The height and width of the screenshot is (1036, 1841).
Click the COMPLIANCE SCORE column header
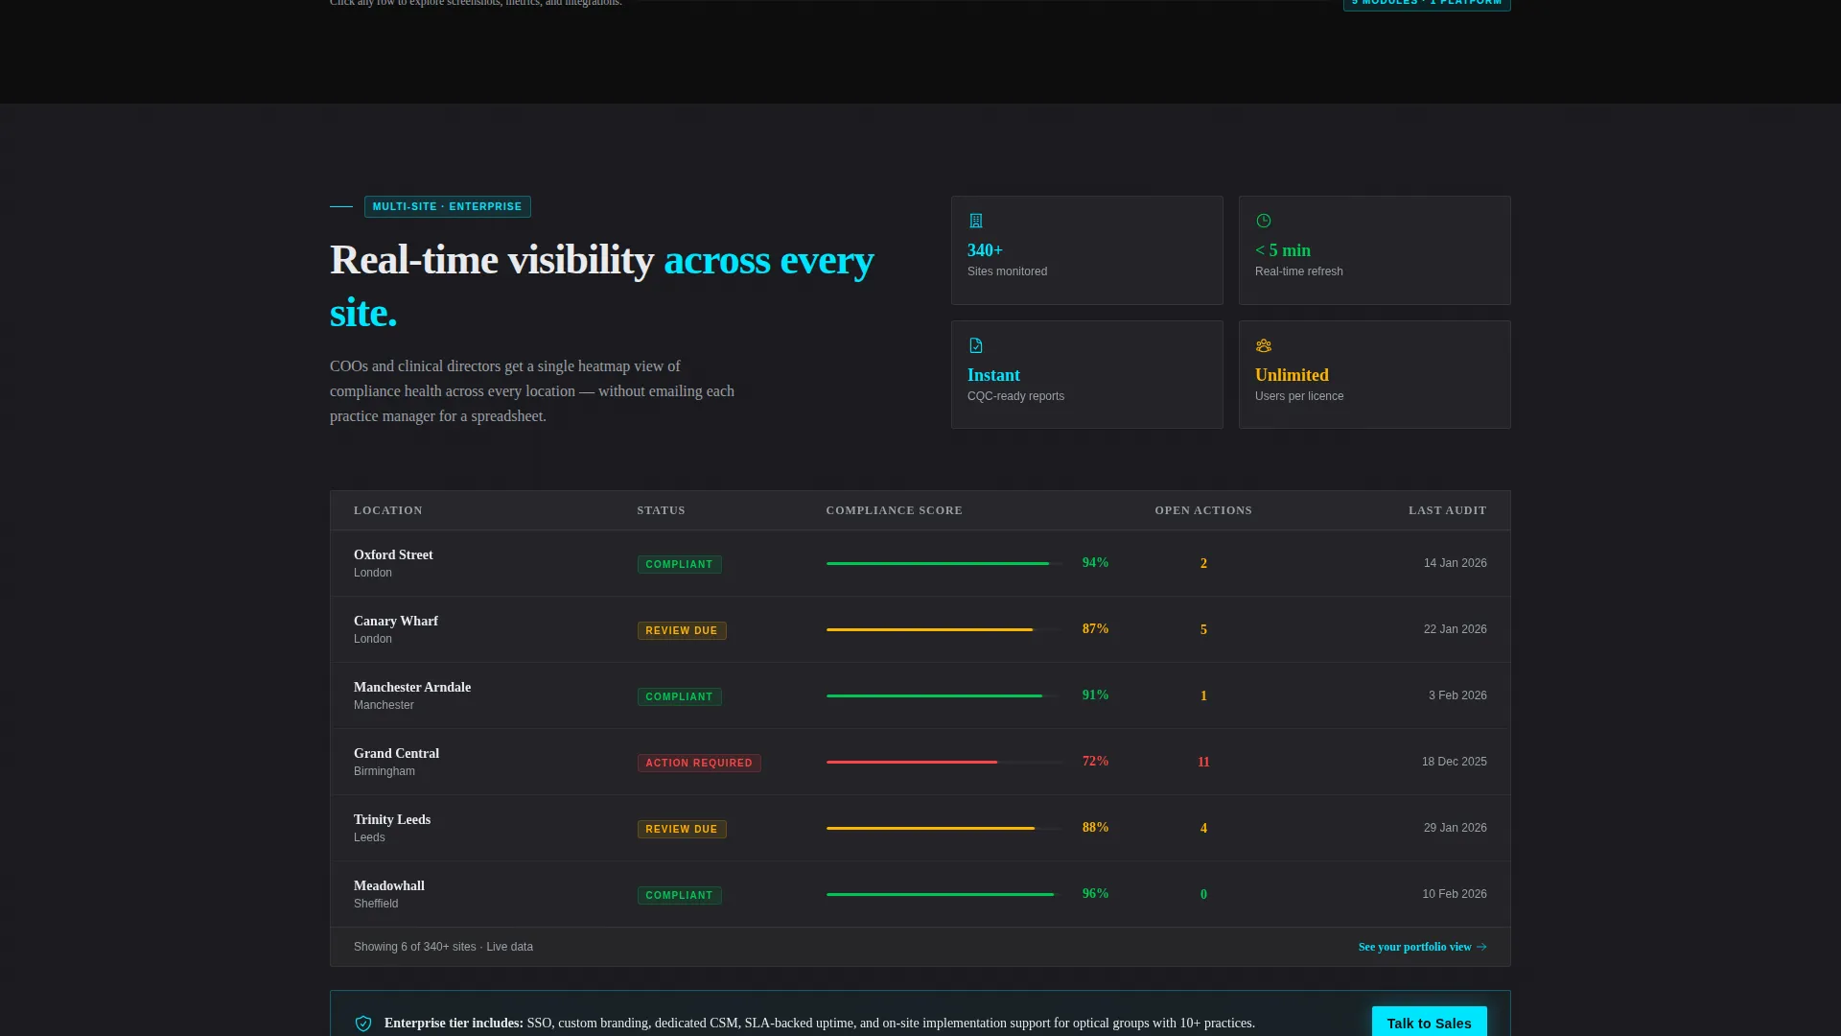pyautogui.click(x=894, y=510)
